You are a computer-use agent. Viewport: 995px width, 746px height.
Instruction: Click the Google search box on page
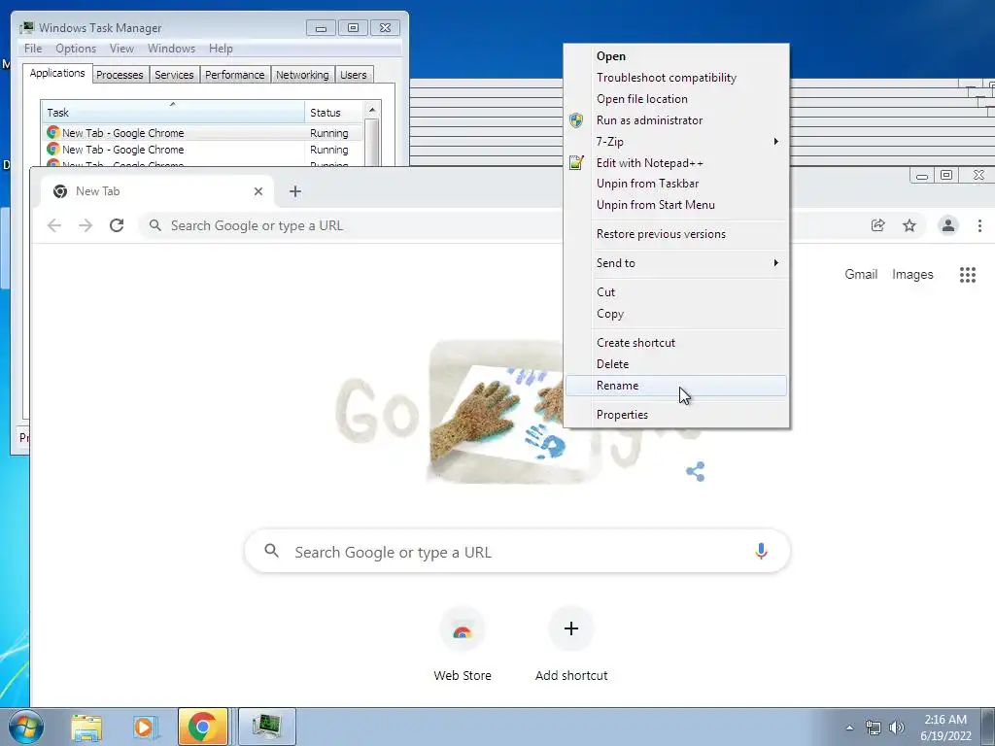click(517, 552)
